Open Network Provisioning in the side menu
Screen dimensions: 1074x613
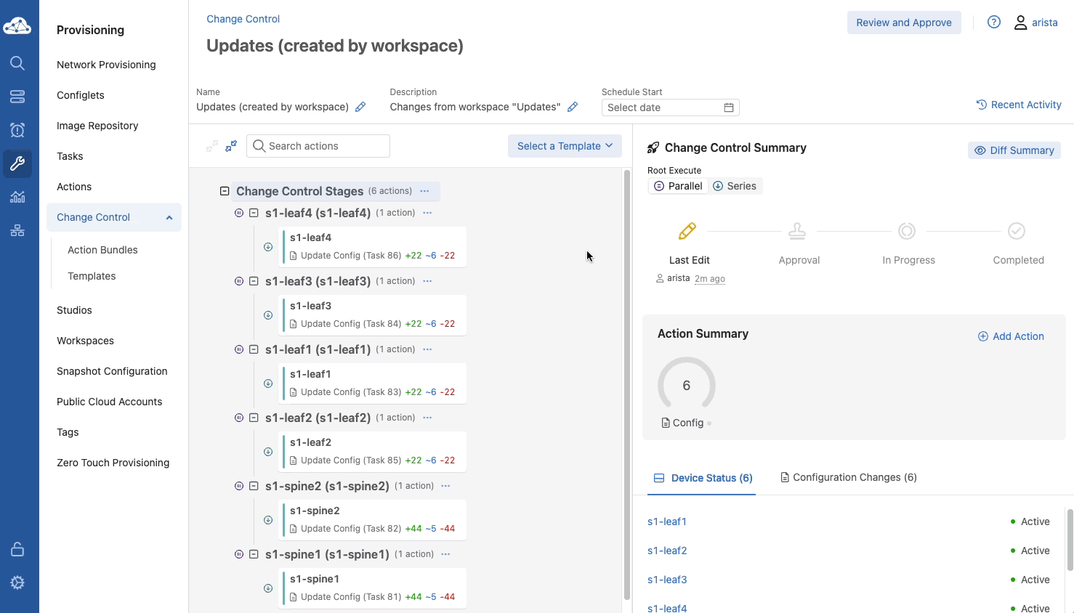106,65
